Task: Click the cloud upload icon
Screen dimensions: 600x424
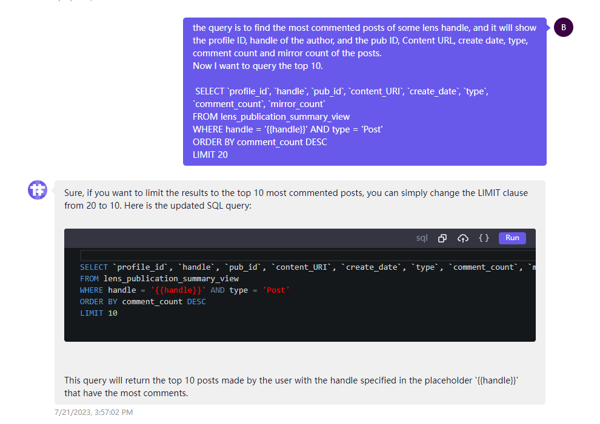Action: tap(463, 238)
